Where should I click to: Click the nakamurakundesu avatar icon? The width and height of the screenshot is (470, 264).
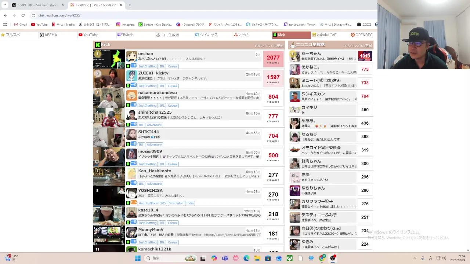click(131, 95)
